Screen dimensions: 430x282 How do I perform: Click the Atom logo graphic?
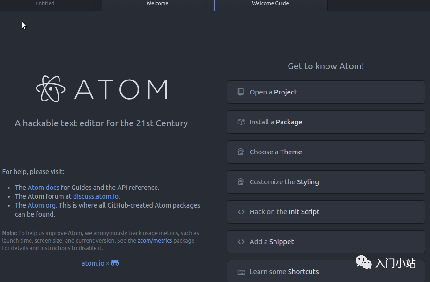click(x=102, y=89)
